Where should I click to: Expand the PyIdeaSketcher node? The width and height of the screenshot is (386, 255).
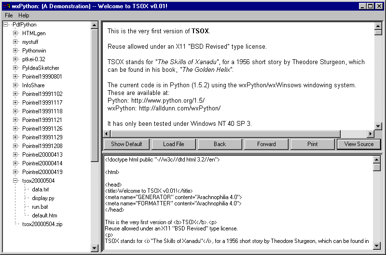click(15, 67)
